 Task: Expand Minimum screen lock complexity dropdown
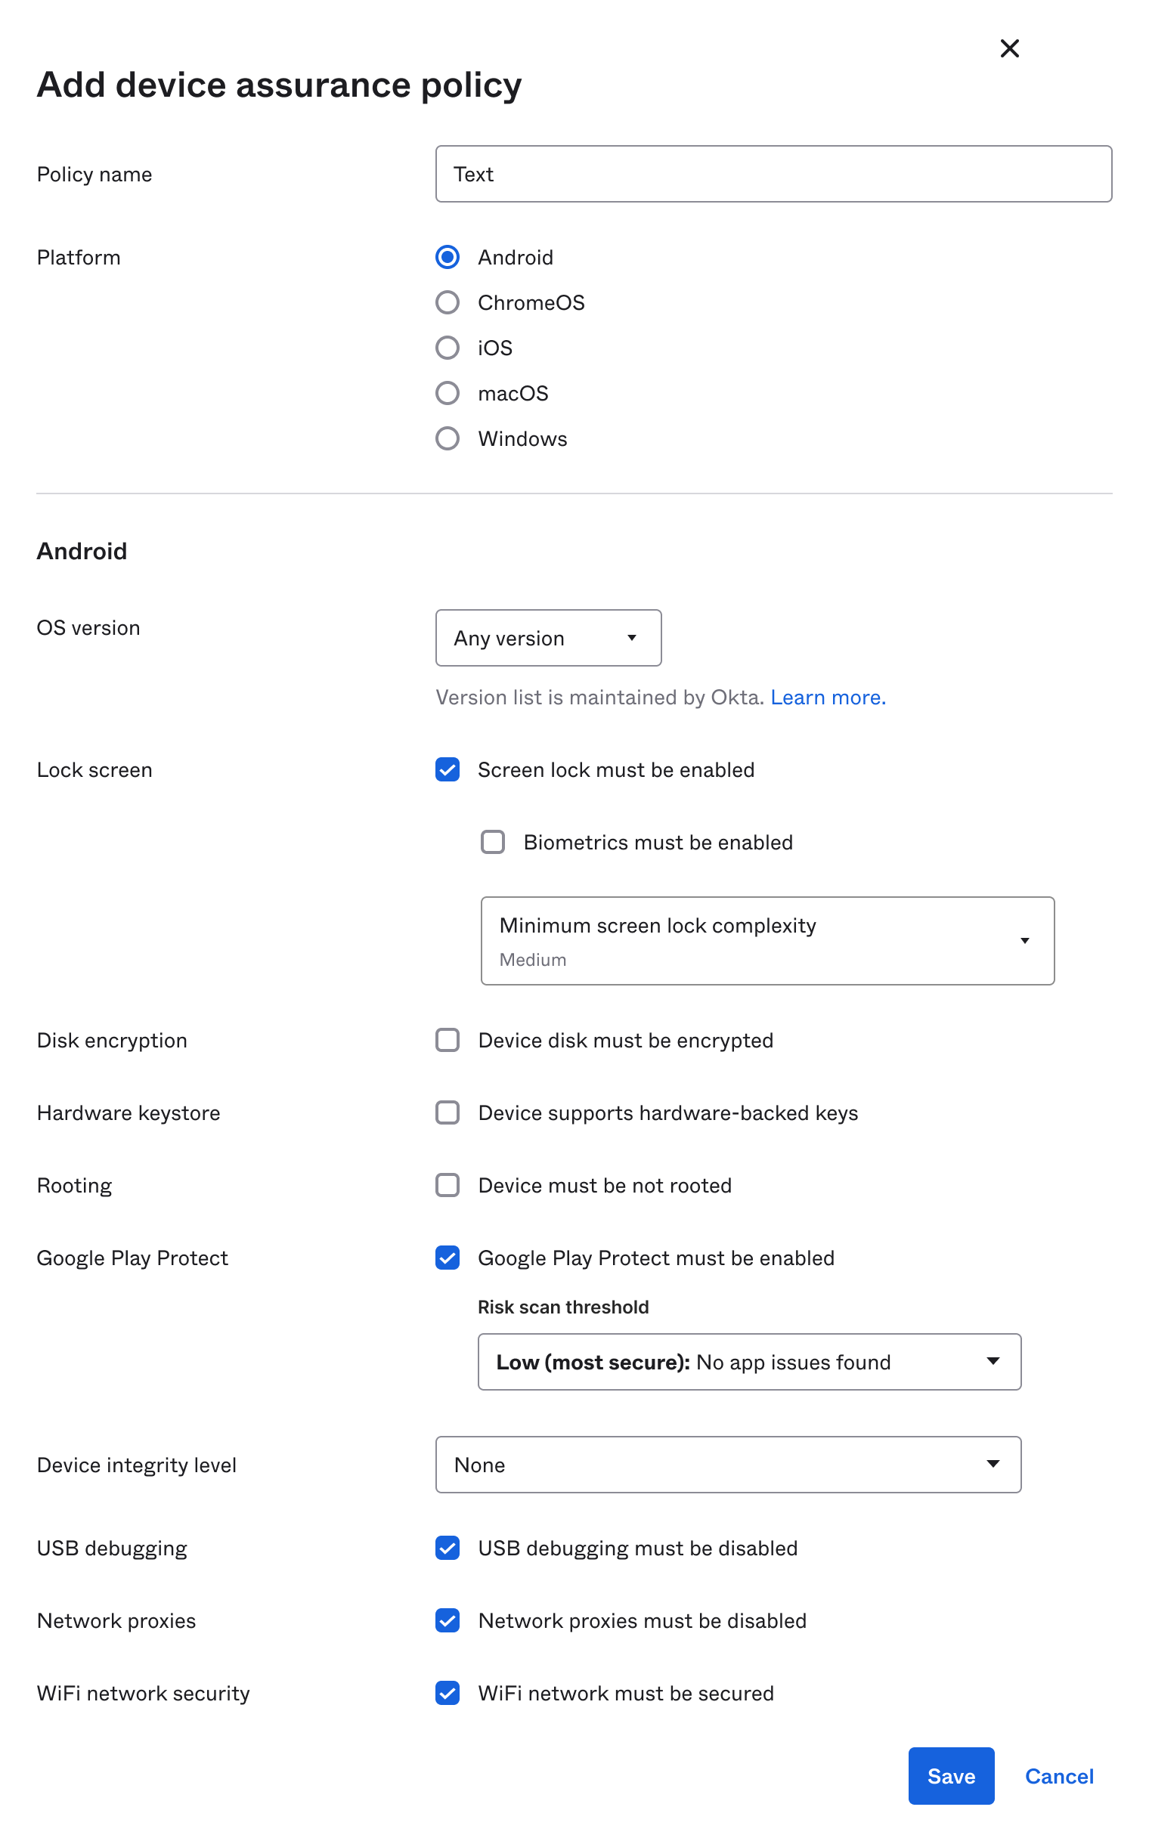tap(767, 941)
